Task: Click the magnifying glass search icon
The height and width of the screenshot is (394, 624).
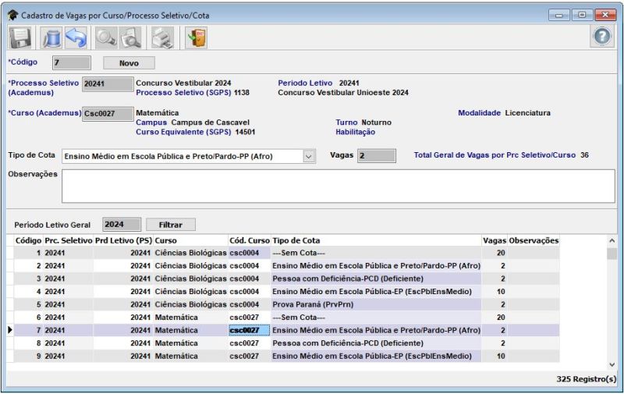Action: [105, 37]
